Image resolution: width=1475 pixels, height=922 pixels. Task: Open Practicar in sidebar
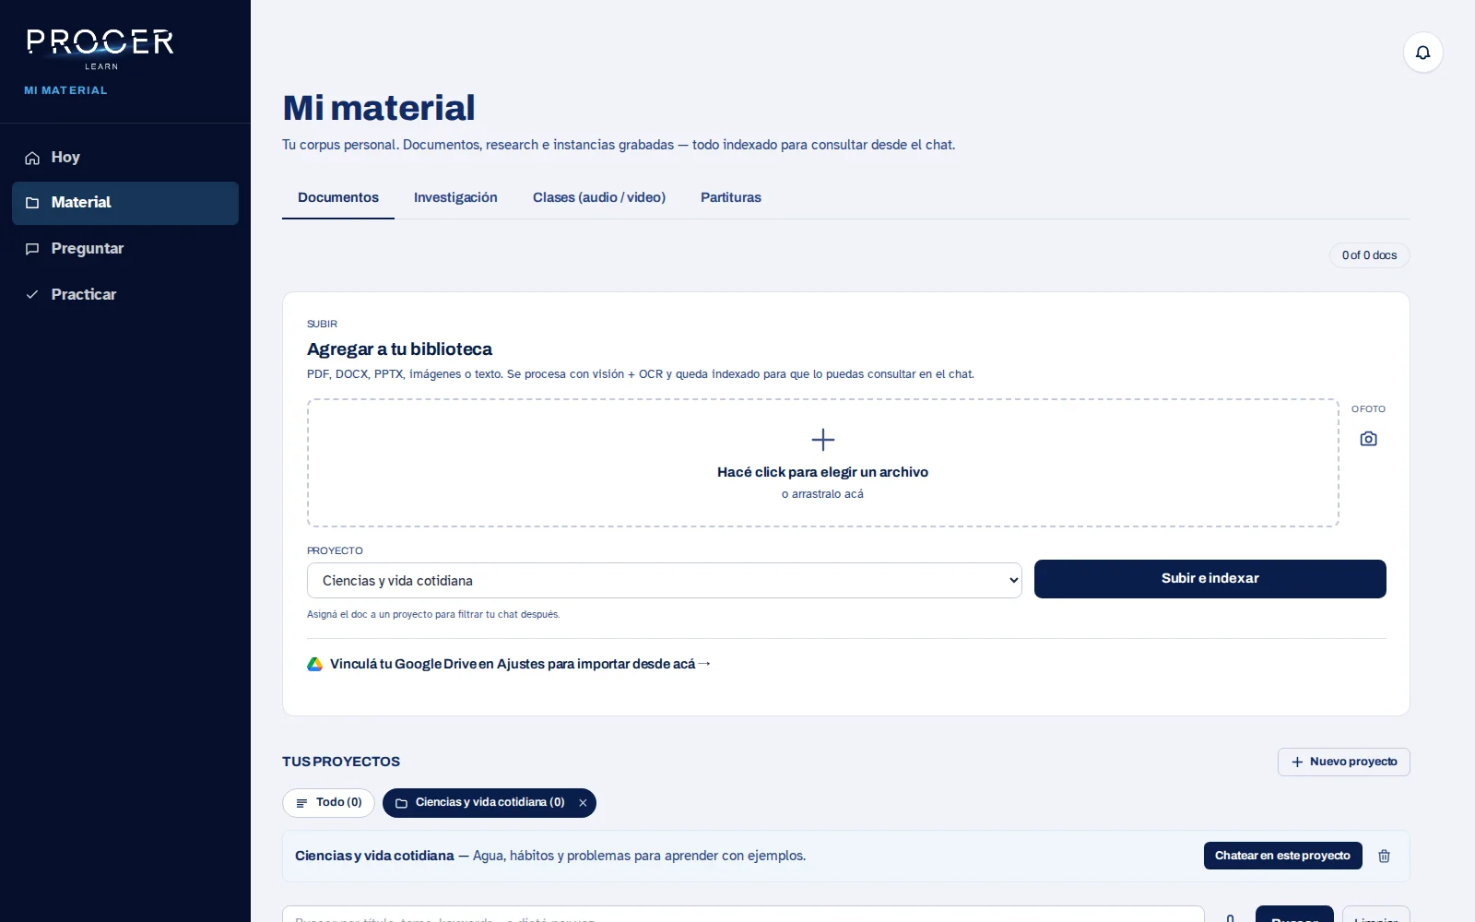click(125, 295)
